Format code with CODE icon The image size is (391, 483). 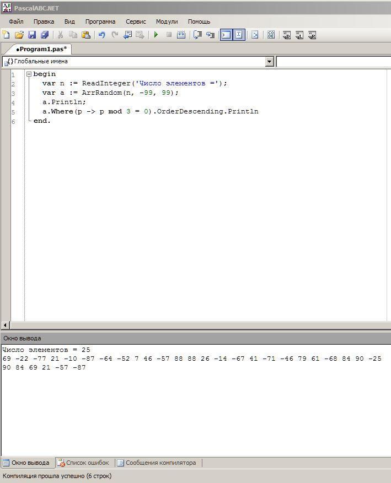pos(271,35)
